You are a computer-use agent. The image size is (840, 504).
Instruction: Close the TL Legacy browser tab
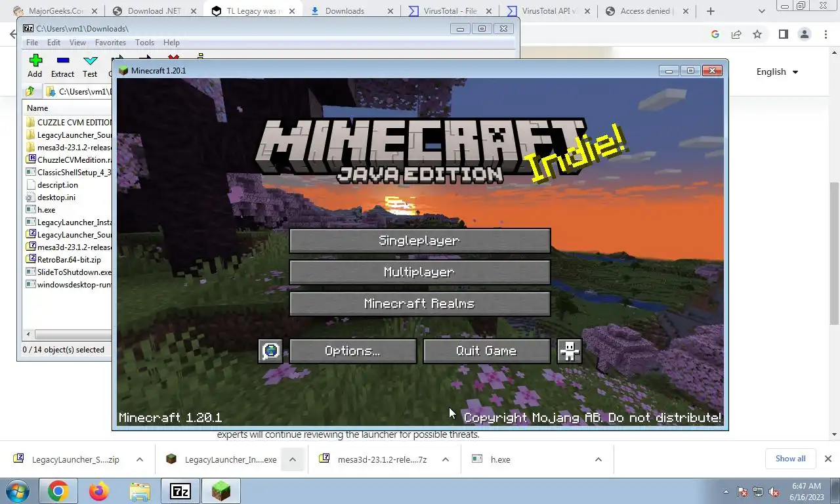tap(292, 11)
